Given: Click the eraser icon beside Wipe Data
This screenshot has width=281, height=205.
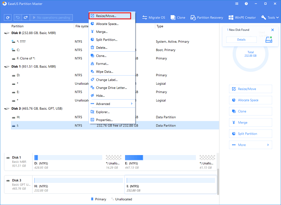Looking at the screenshot, I should tap(92, 72).
